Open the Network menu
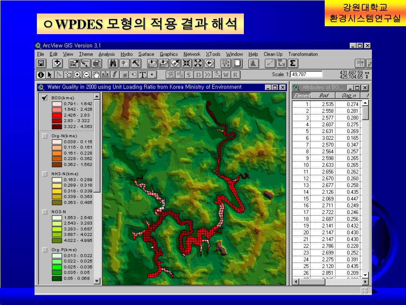This screenshot has height=305, width=406. (x=192, y=54)
